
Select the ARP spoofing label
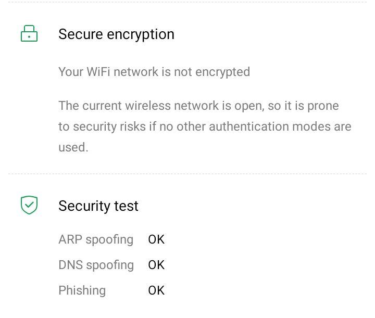click(96, 239)
